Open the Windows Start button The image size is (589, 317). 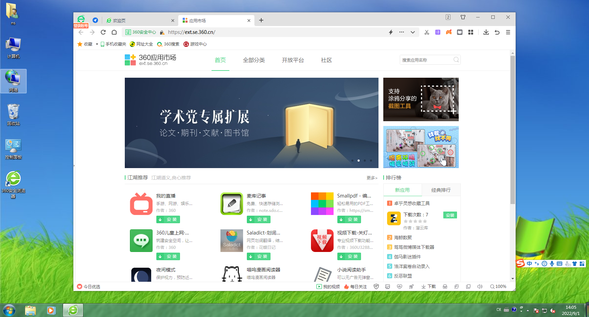9,310
